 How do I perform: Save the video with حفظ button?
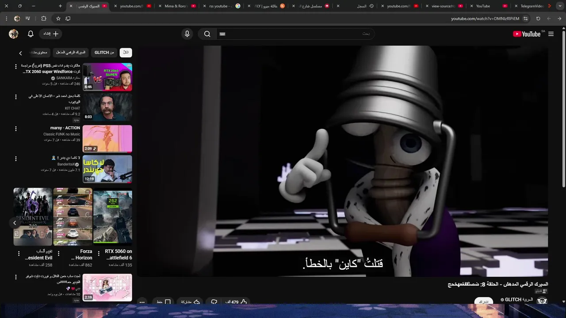[164, 302]
